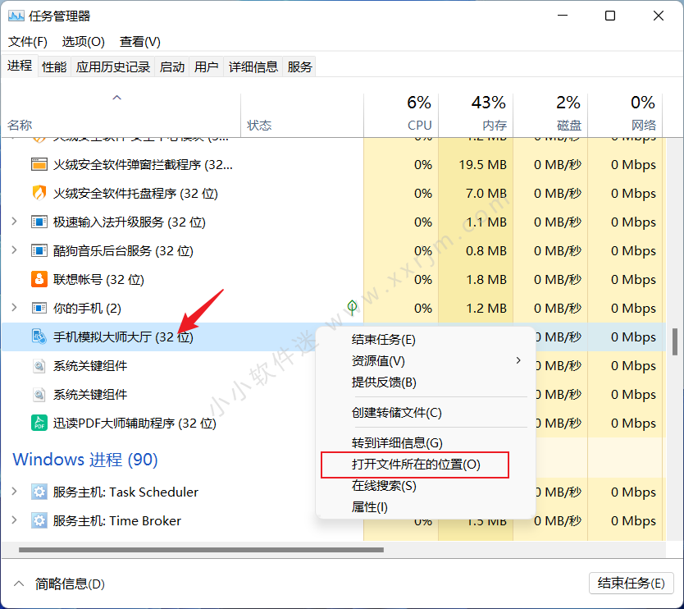The width and height of the screenshot is (684, 609).
Task: Click the icon of the first 系统关键组件 row
Action: click(39, 365)
